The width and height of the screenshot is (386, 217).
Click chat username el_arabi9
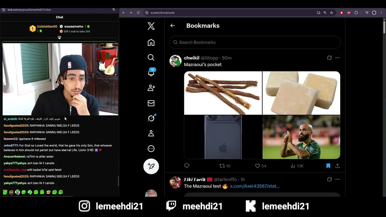click(10, 119)
